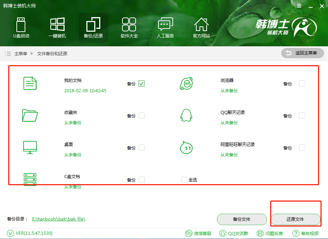328x239 pixels.
Task: Check the 全选 select-all checkbox
Action: coord(184,180)
